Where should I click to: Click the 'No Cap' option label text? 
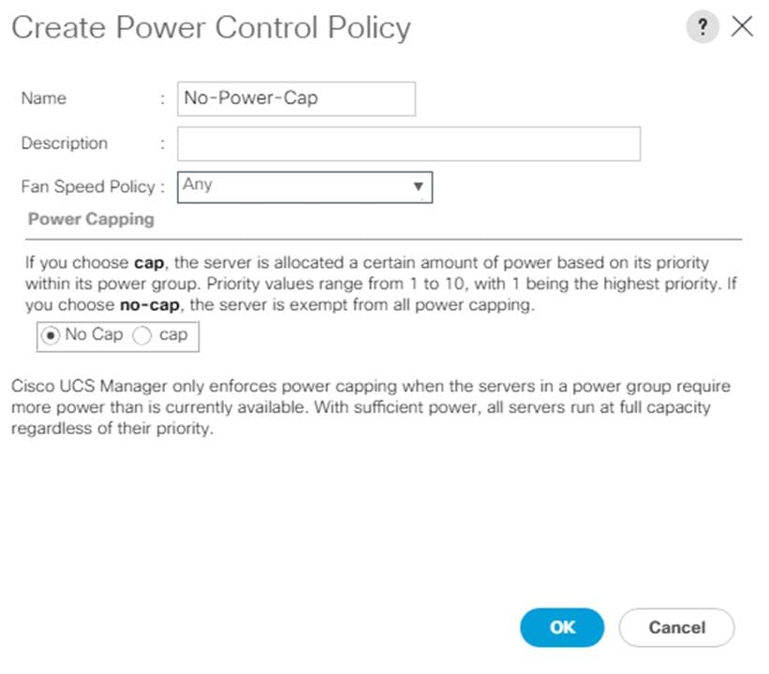tap(94, 334)
